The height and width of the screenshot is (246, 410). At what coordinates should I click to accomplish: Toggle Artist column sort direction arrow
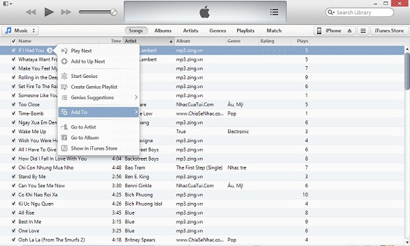pyautogui.click(x=171, y=41)
